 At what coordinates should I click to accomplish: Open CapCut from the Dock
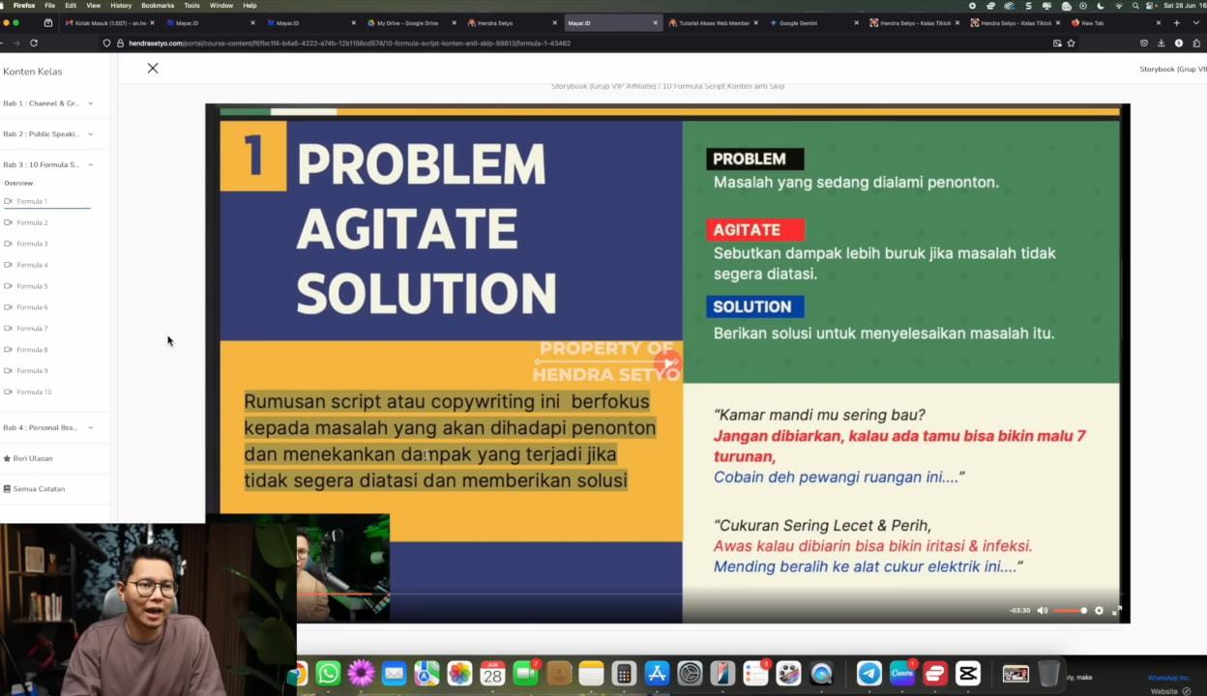(967, 674)
